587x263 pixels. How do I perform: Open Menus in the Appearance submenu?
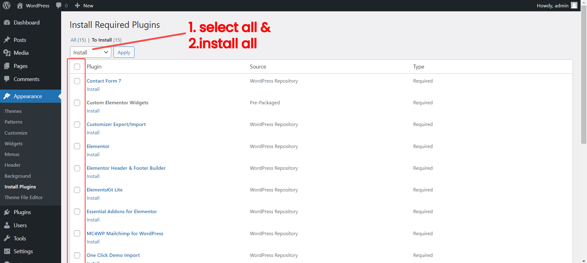pyautogui.click(x=12, y=154)
